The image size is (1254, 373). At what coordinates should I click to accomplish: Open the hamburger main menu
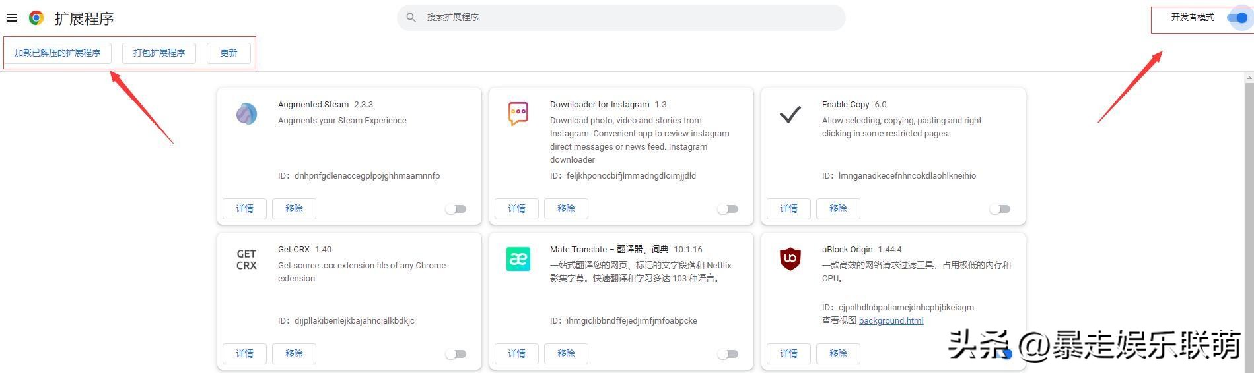click(12, 18)
